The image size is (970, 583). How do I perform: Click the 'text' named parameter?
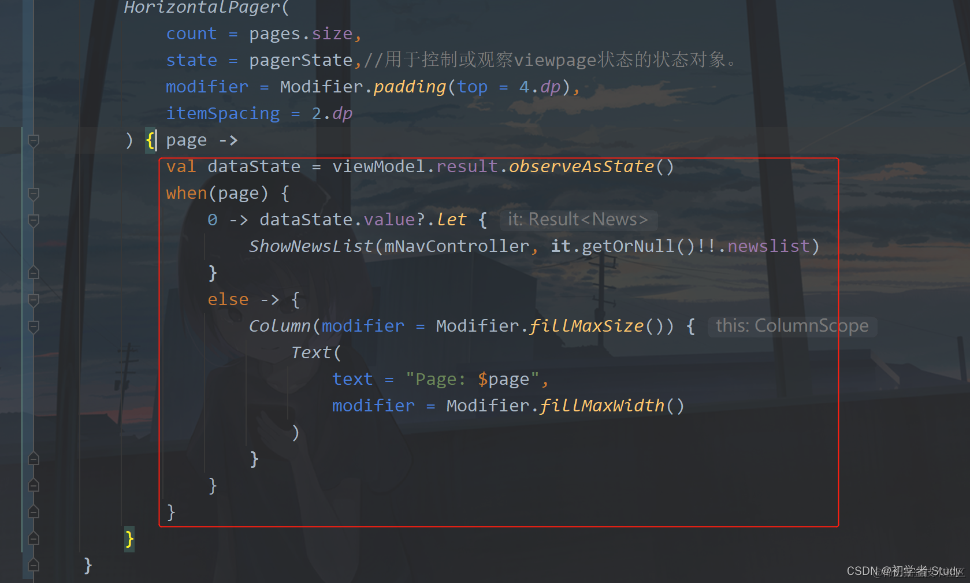pyautogui.click(x=352, y=379)
